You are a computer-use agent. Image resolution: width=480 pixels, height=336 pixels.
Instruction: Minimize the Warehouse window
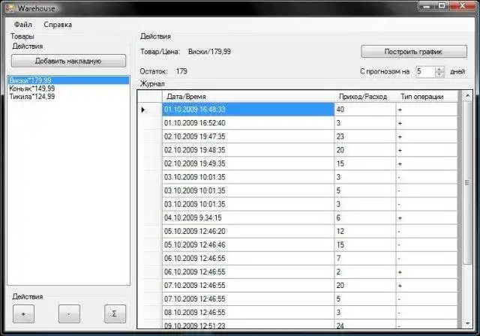click(x=427, y=6)
